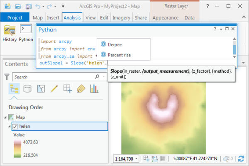The height and width of the screenshot is (166, 249).
Task: Open the History tool
Action: pyautogui.click(x=10, y=32)
